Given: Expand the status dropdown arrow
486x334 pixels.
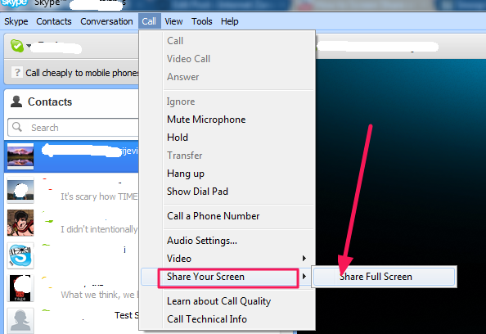Looking at the screenshot, I should click(x=29, y=46).
